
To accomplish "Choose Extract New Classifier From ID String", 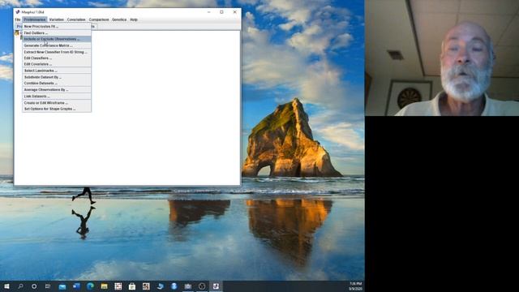I will [x=57, y=52].
